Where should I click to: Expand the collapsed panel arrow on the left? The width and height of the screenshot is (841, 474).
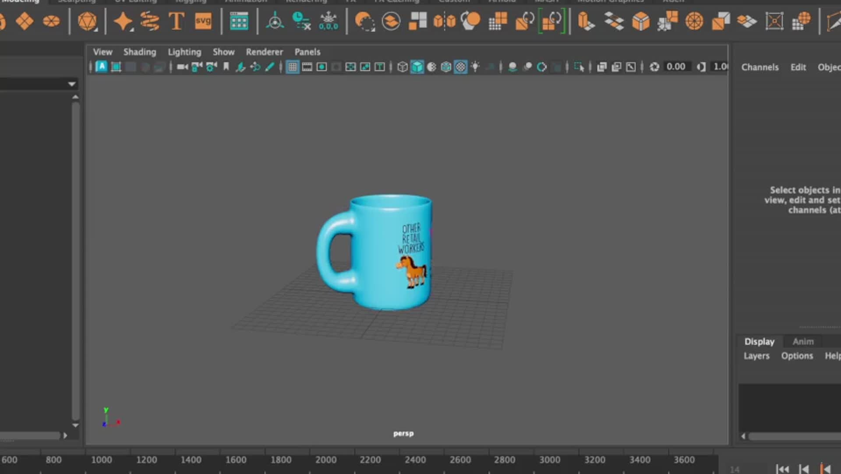72,84
